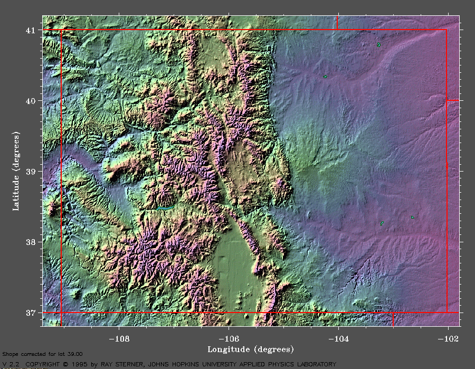
Task: Click the green lake just above 38 latitude
Action: tap(382, 223)
